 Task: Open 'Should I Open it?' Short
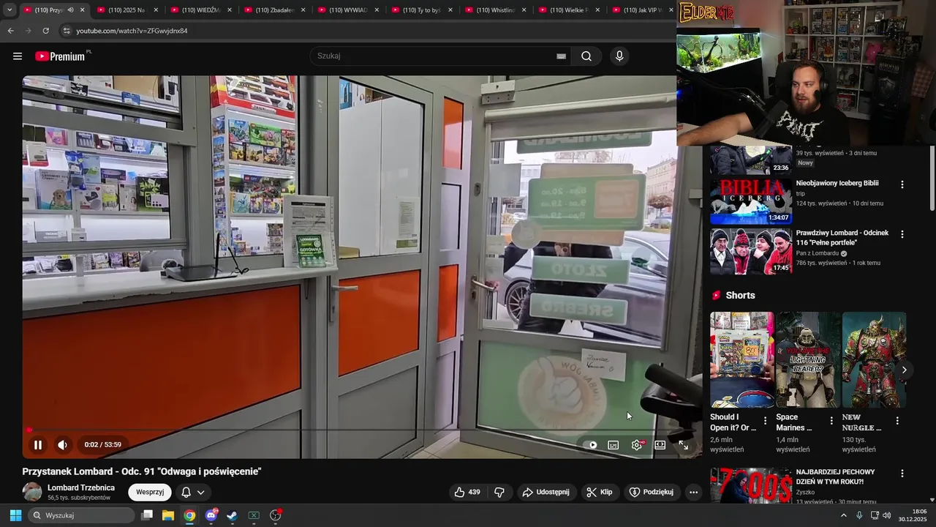pos(742,359)
